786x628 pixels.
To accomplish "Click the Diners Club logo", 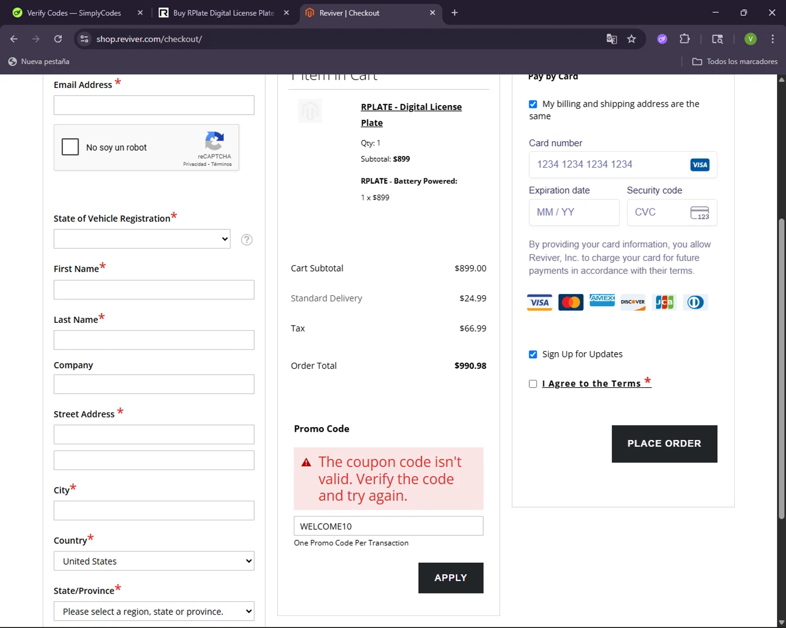I will tap(695, 302).
